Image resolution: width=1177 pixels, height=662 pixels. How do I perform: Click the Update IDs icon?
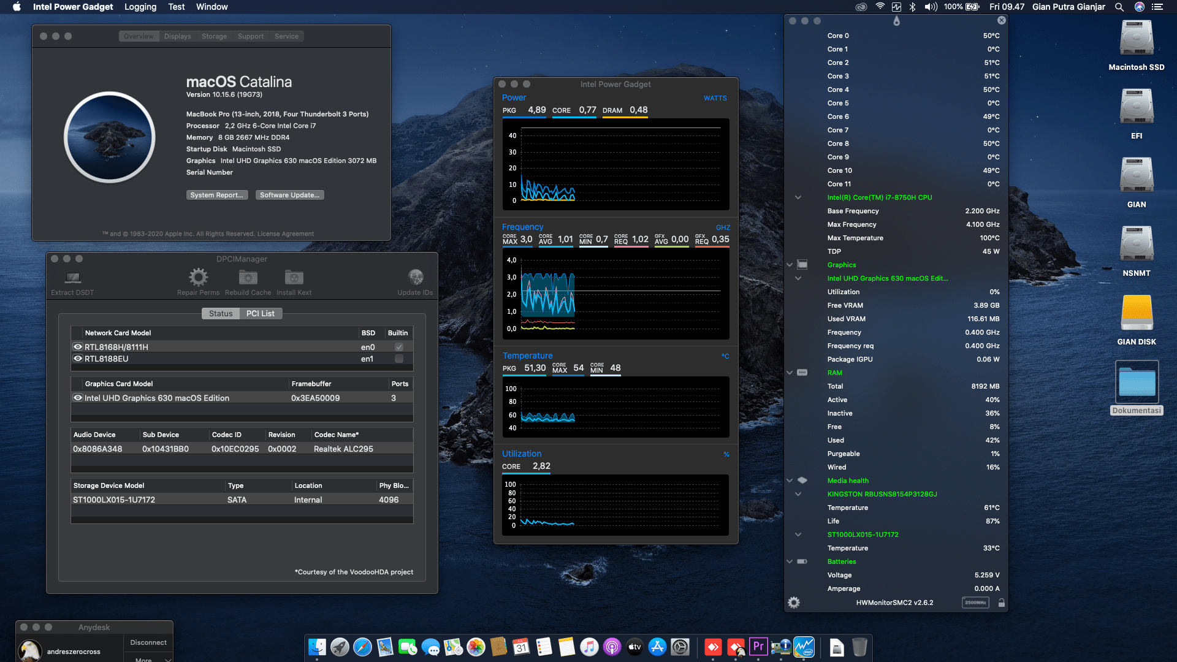416,276
